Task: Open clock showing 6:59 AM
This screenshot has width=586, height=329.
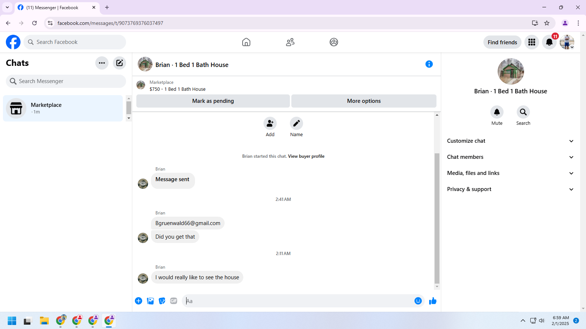Action: 561,321
